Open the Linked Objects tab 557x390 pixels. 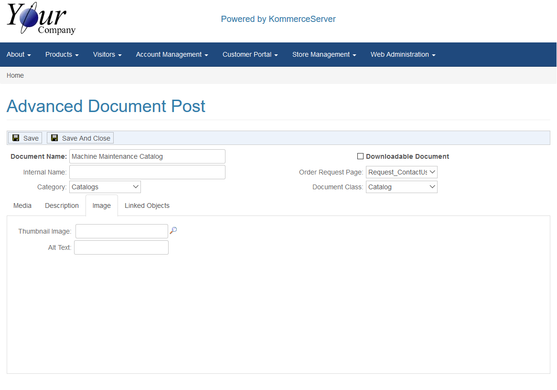[x=147, y=205]
